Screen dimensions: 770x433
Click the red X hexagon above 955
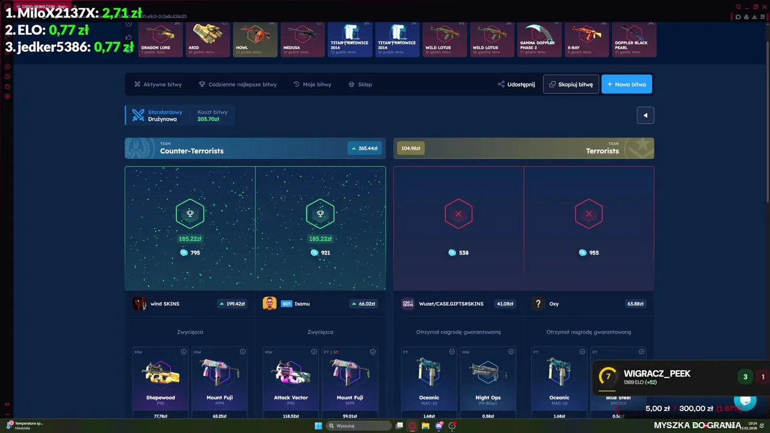(x=589, y=213)
